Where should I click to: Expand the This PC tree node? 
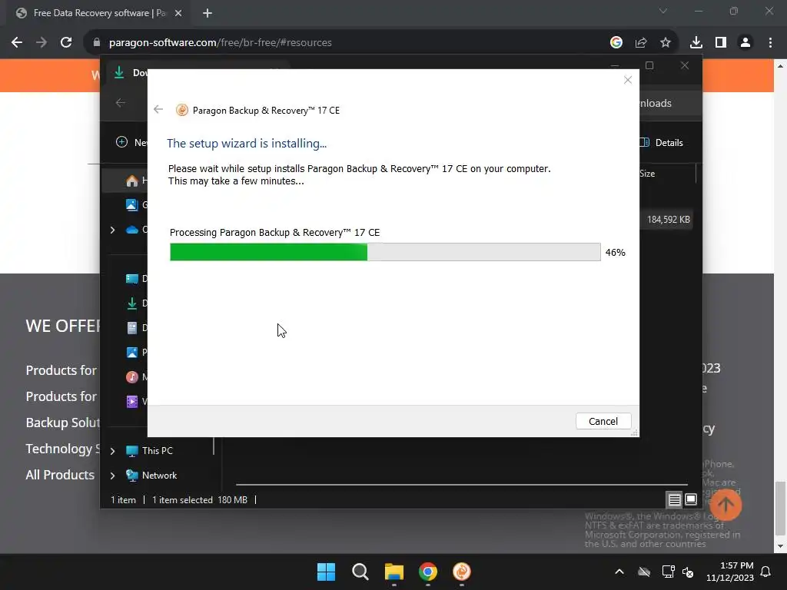coord(112,450)
